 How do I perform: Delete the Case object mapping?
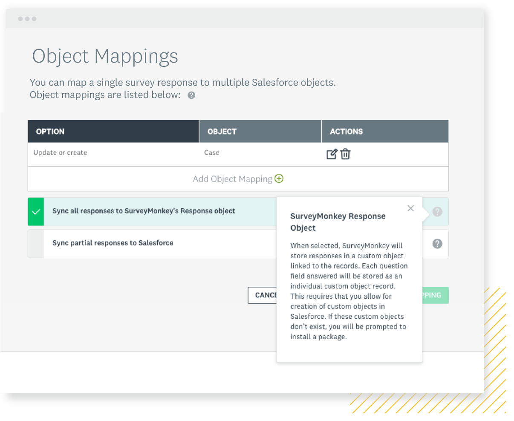pyautogui.click(x=345, y=154)
